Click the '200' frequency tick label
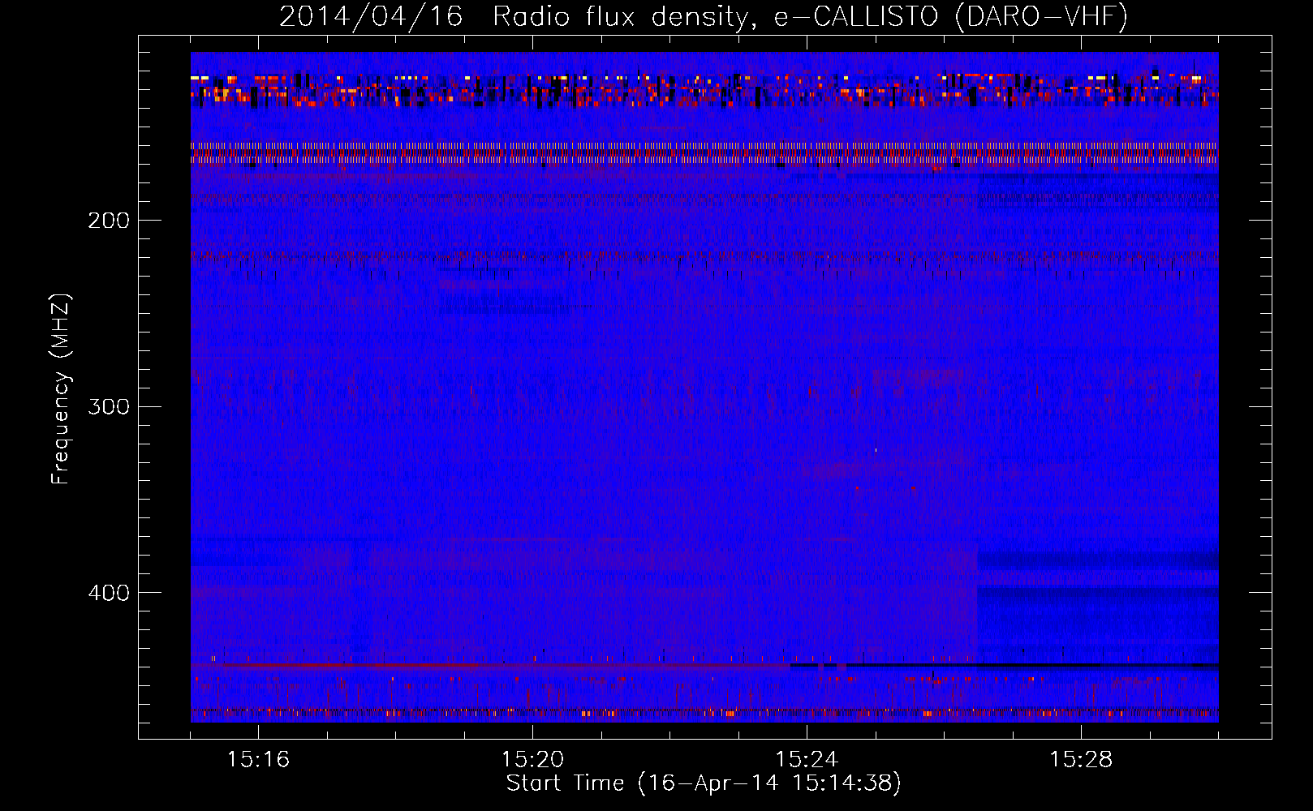The image size is (1313, 811). point(109,221)
